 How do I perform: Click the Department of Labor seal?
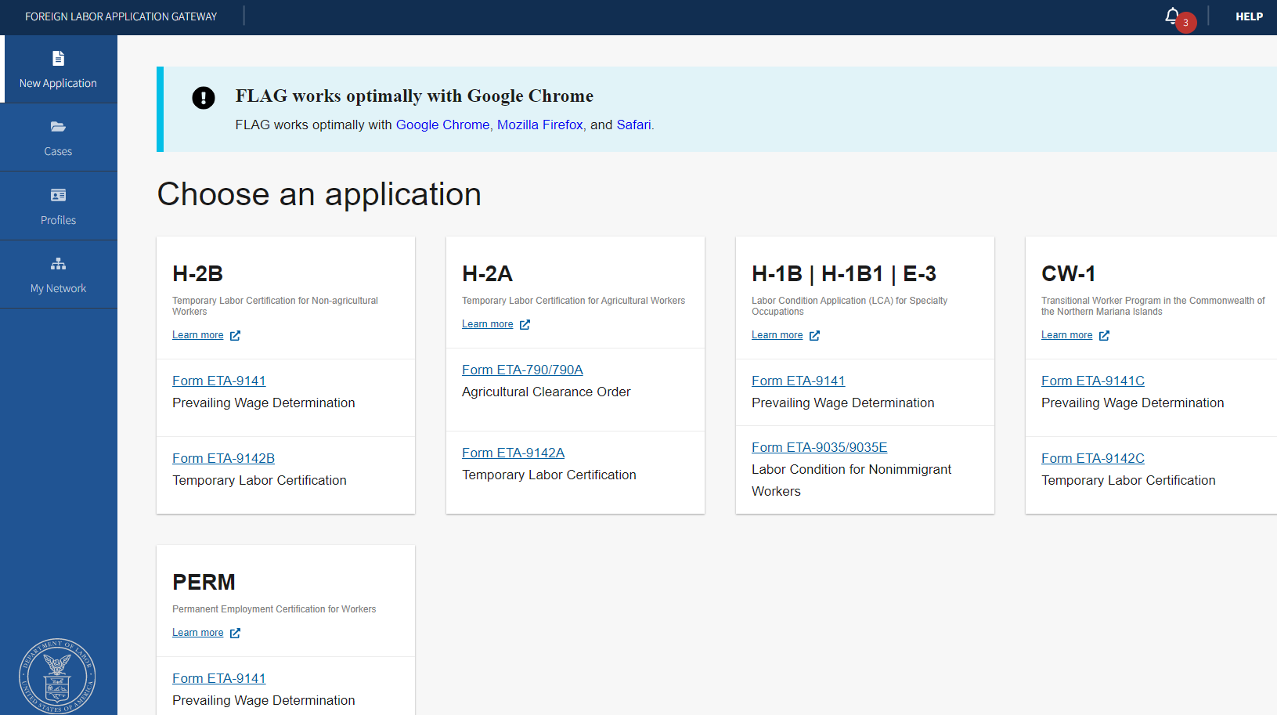[x=57, y=675]
